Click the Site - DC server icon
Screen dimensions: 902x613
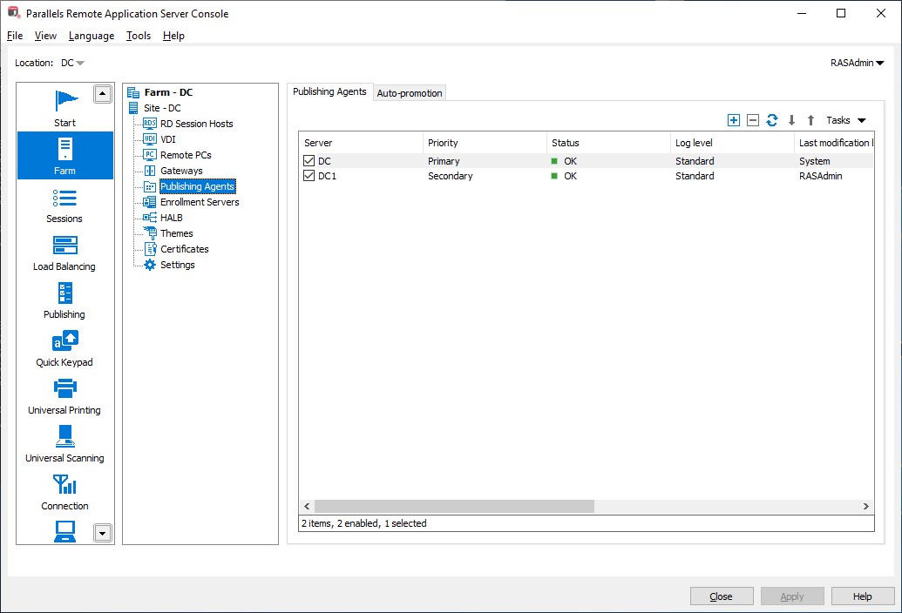pos(133,108)
